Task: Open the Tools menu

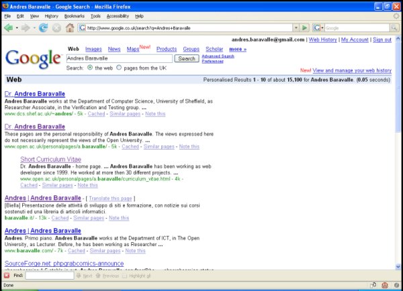Action: [95, 16]
